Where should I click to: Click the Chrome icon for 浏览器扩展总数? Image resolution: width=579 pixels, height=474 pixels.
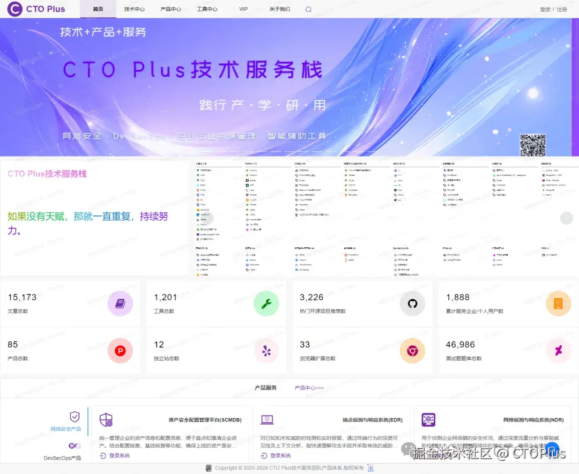pos(412,351)
